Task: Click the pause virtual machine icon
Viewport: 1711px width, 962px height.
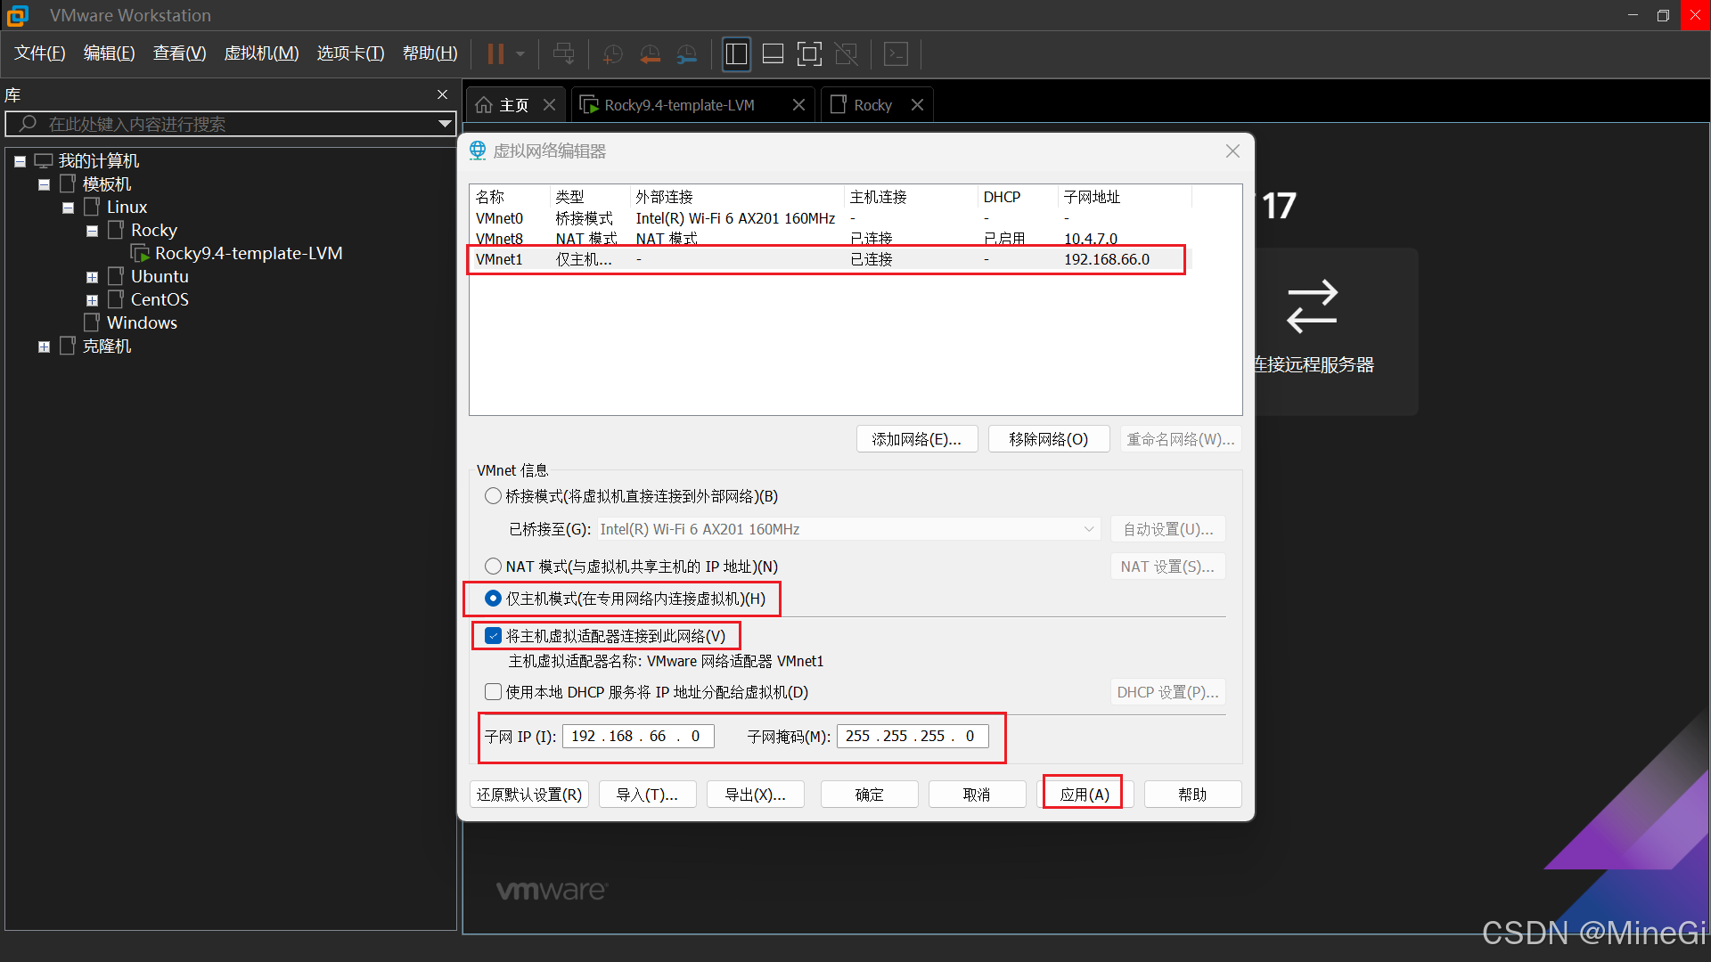Action: point(495,54)
